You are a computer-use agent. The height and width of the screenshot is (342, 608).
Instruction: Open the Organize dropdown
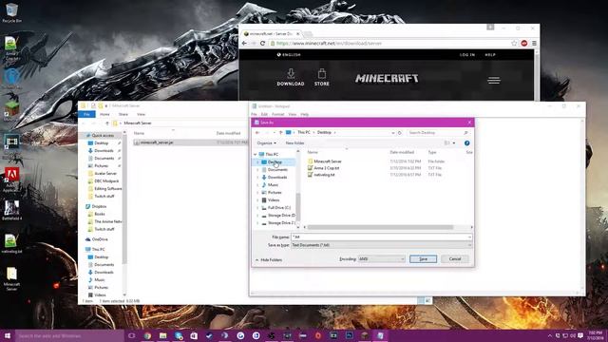pos(267,143)
